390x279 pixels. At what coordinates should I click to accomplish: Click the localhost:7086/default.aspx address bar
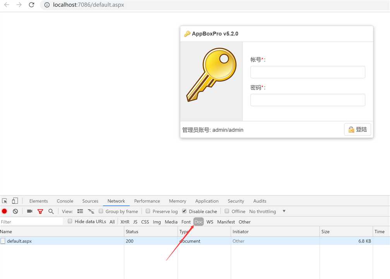coord(214,5)
